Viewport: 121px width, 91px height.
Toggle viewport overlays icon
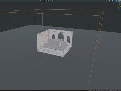click(x=112, y=1)
